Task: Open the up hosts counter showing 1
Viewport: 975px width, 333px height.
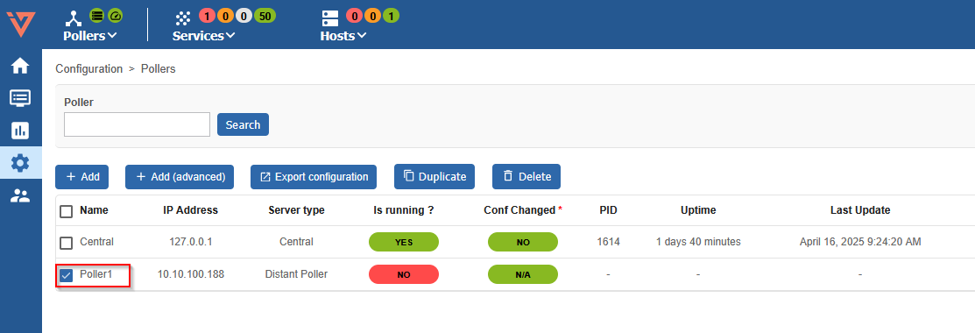Action: click(391, 16)
